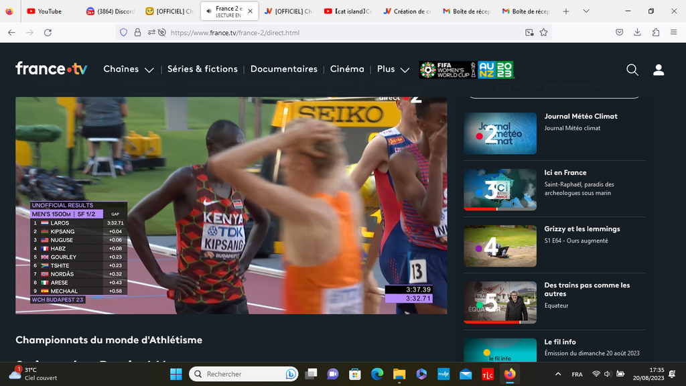Expand the list all tabs chevron
The height and width of the screenshot is (386, 686).
[x=586, y=11]
